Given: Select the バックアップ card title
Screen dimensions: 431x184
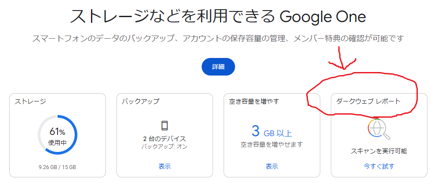Looking at the screenshot, I should pos(141,101).
